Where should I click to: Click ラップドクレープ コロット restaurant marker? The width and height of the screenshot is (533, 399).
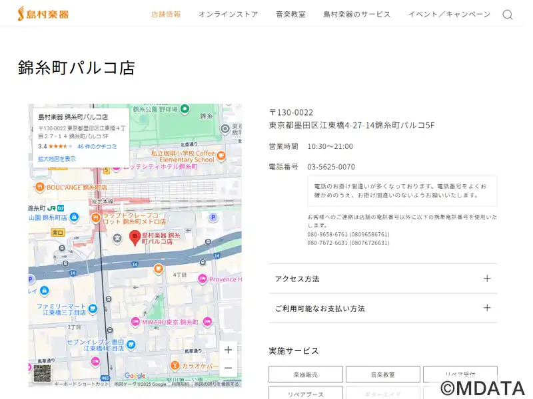coord(96,217)
